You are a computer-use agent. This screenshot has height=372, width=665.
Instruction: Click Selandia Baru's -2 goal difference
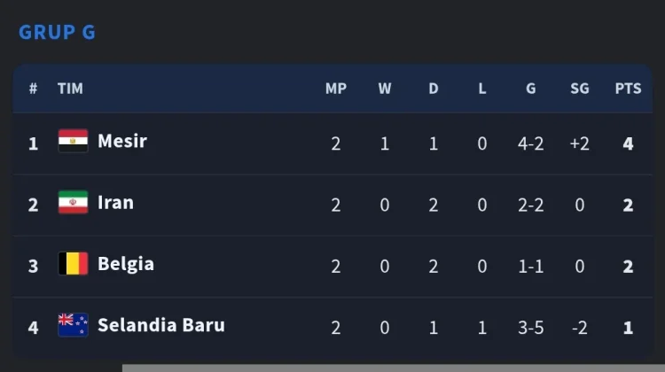pyautogui.click(x=579, y=328)
